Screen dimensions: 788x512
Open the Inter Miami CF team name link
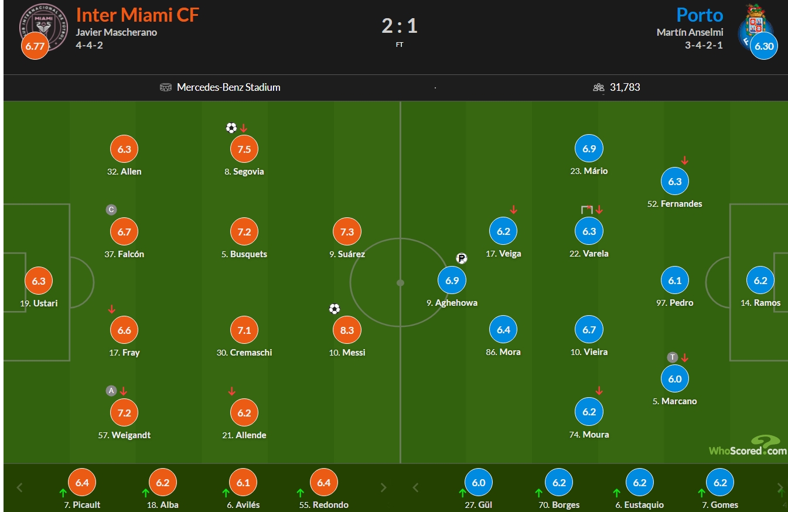pos(138,15)
